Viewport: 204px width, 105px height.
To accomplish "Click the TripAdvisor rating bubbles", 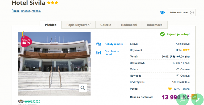I will point(32,101).
